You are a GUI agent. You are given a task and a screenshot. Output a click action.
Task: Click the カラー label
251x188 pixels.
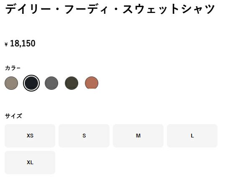click(13, 68)
